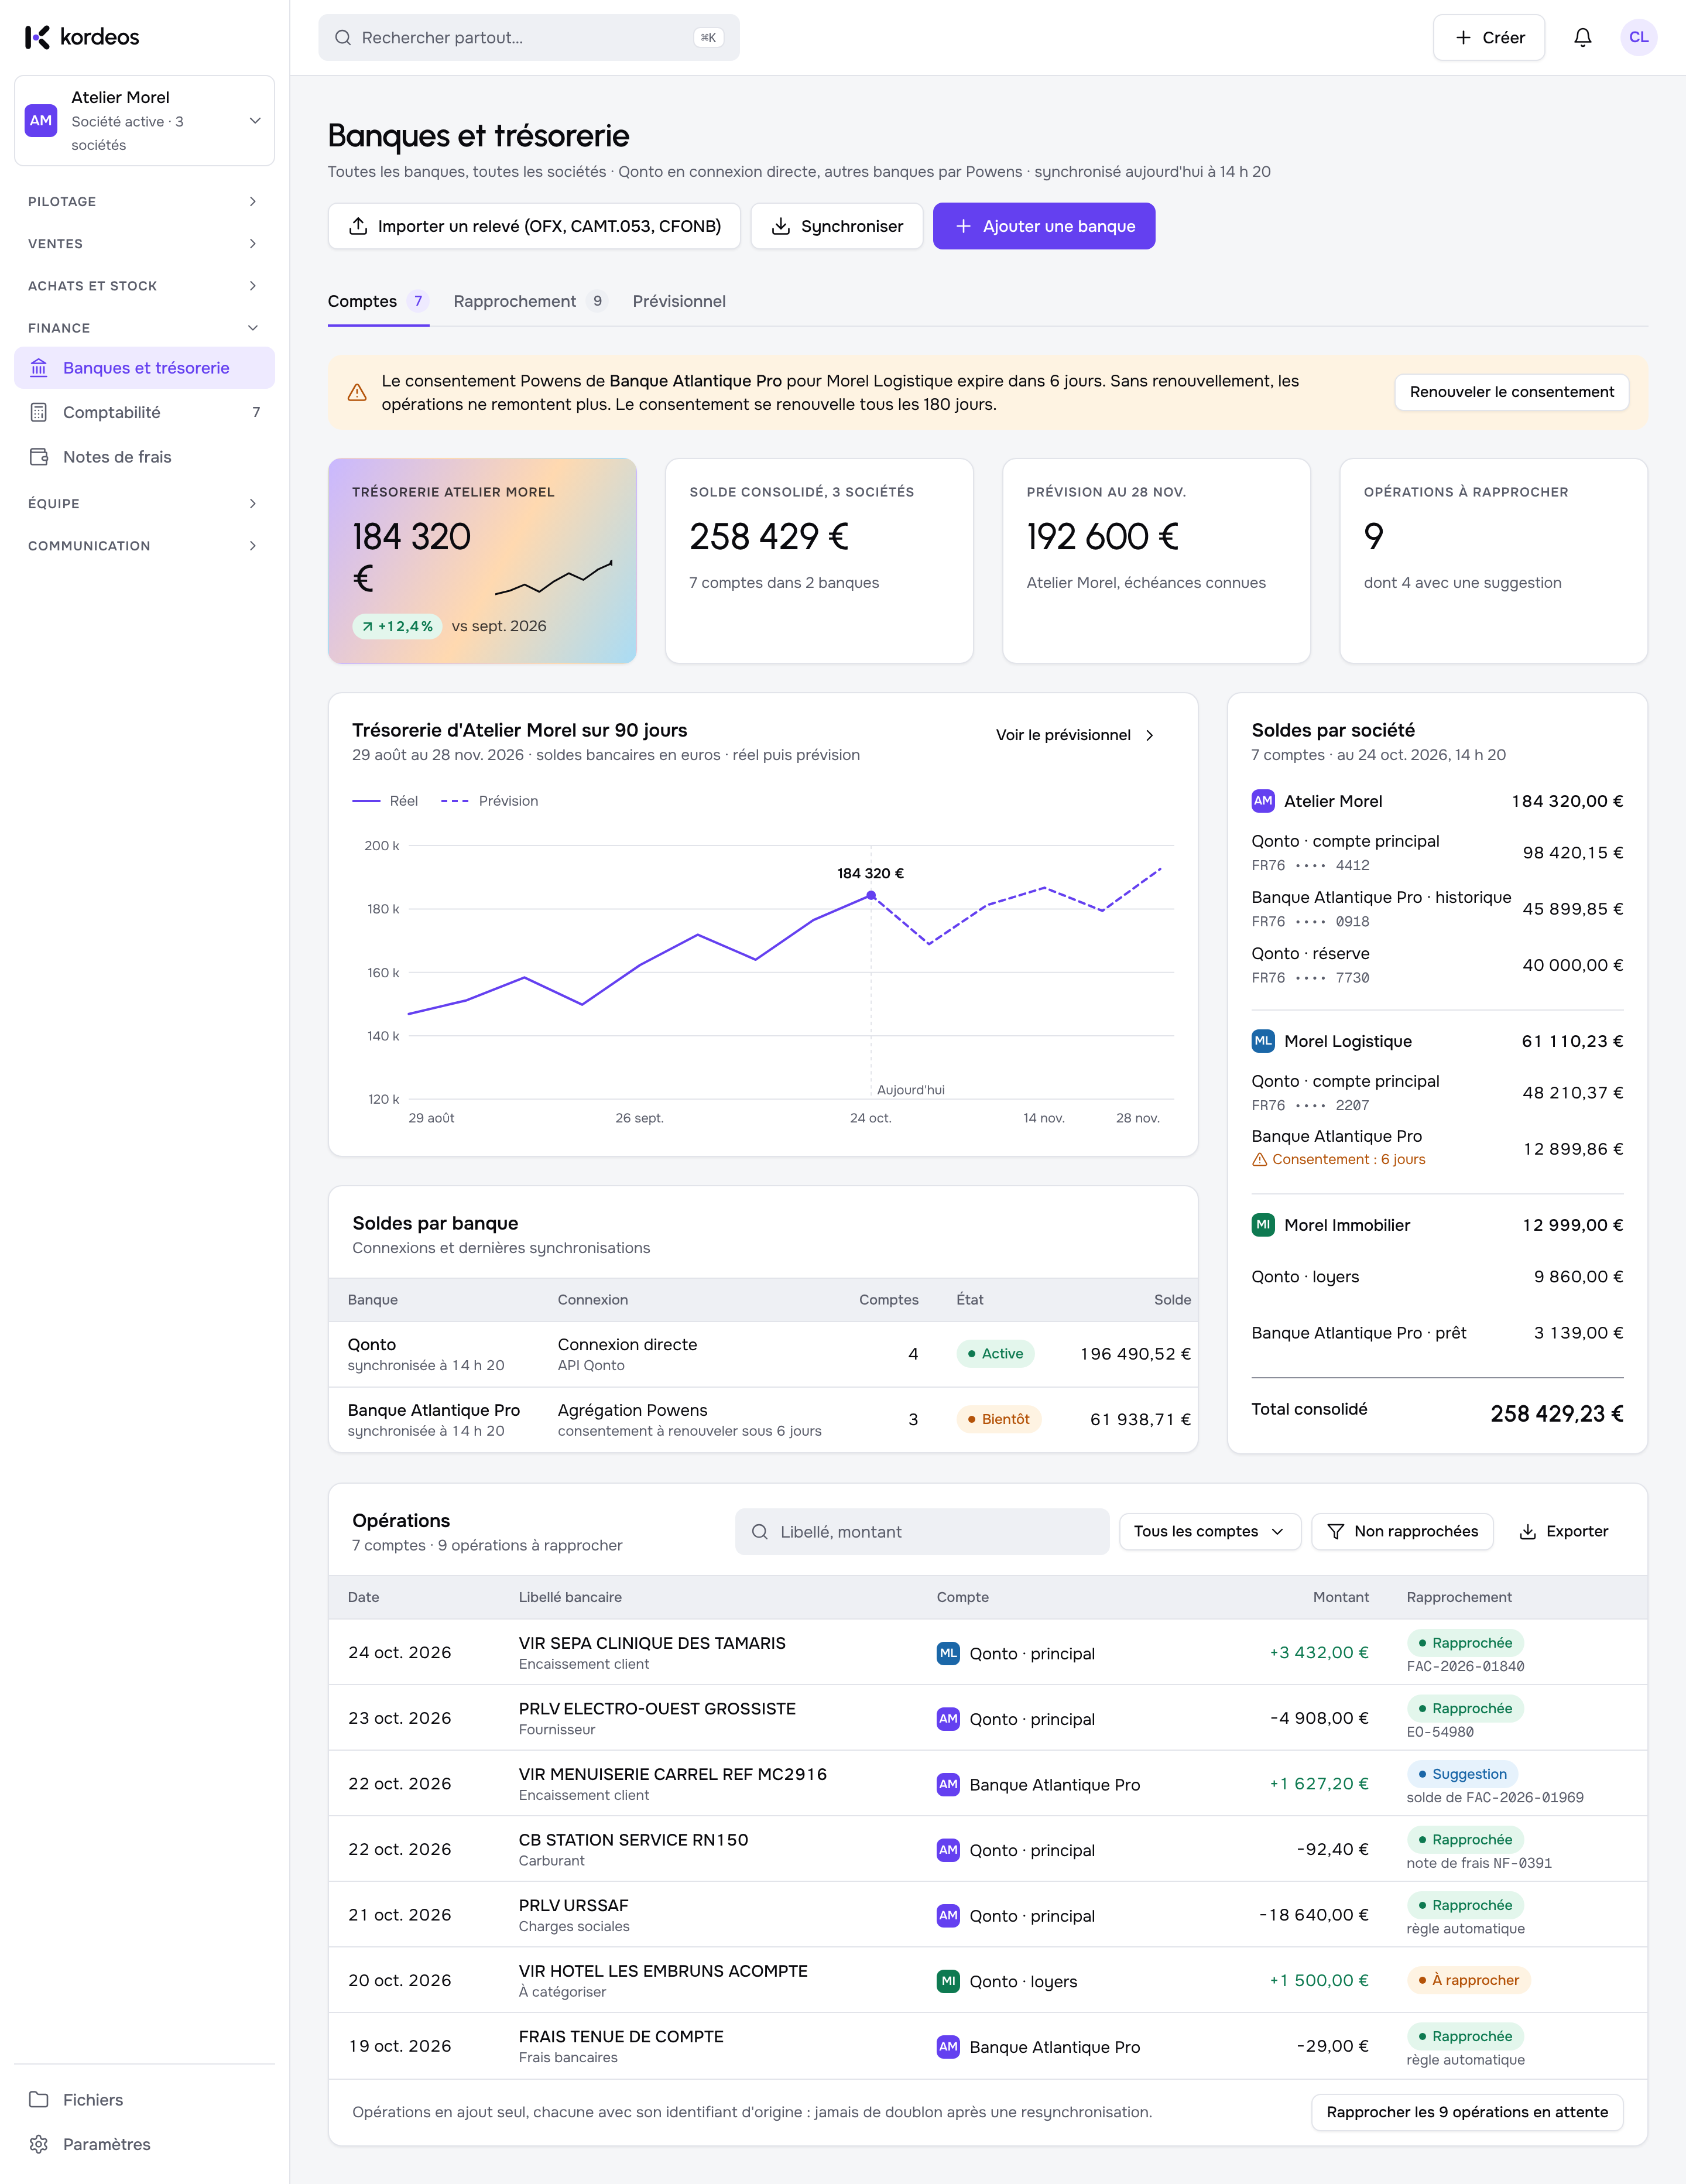
Task: Focus the Rechercher partout search field
Action: click(x=529, y=38)
